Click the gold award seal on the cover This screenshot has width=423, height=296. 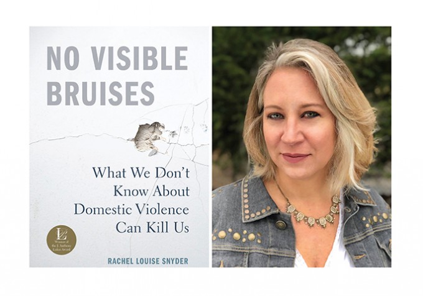pyautogui.click(x=62, y=240)
